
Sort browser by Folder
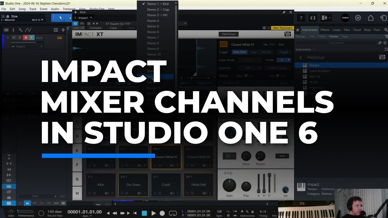coord(322,36)
